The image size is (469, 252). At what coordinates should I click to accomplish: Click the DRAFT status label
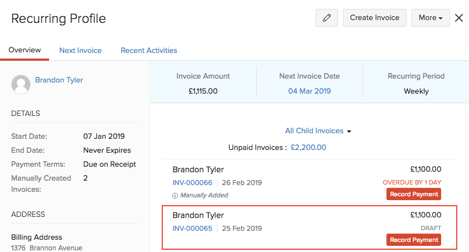coord(431,228)
